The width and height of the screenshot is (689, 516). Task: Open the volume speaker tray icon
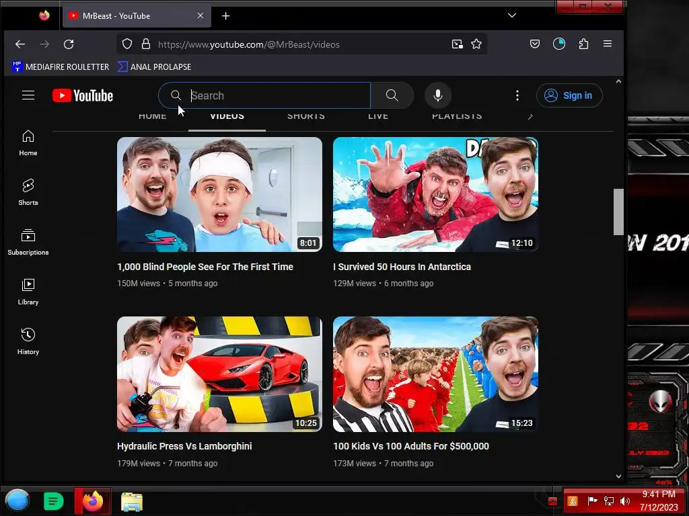[x=624, y=501]
